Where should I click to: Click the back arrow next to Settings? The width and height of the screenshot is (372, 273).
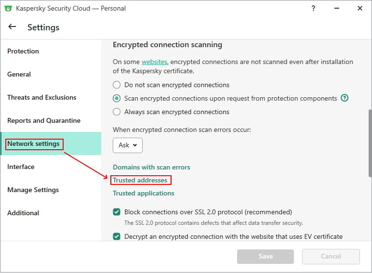[12, 27]
